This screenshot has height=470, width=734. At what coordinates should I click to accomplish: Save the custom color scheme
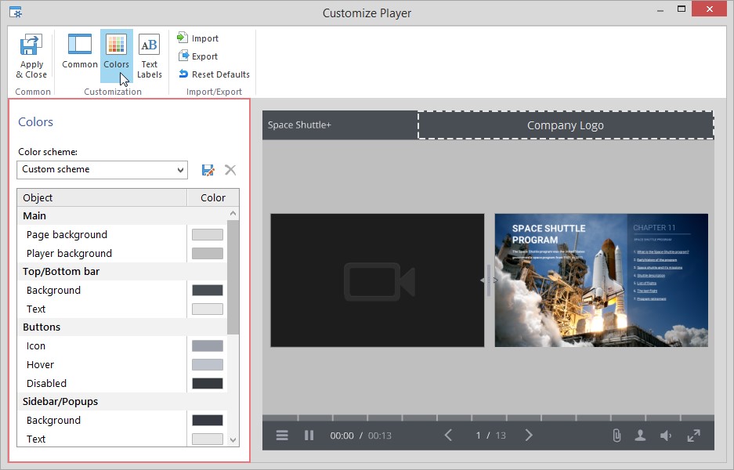208,170
